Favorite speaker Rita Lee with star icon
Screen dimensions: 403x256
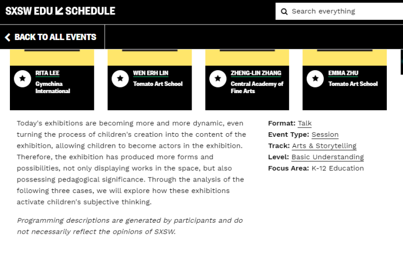point(22,79)
